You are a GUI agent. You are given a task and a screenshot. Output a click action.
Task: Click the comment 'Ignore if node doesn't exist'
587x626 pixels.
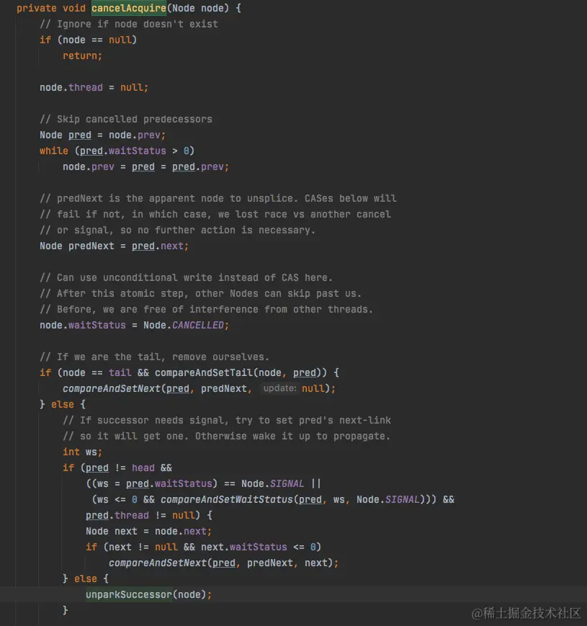coord(129,24)
